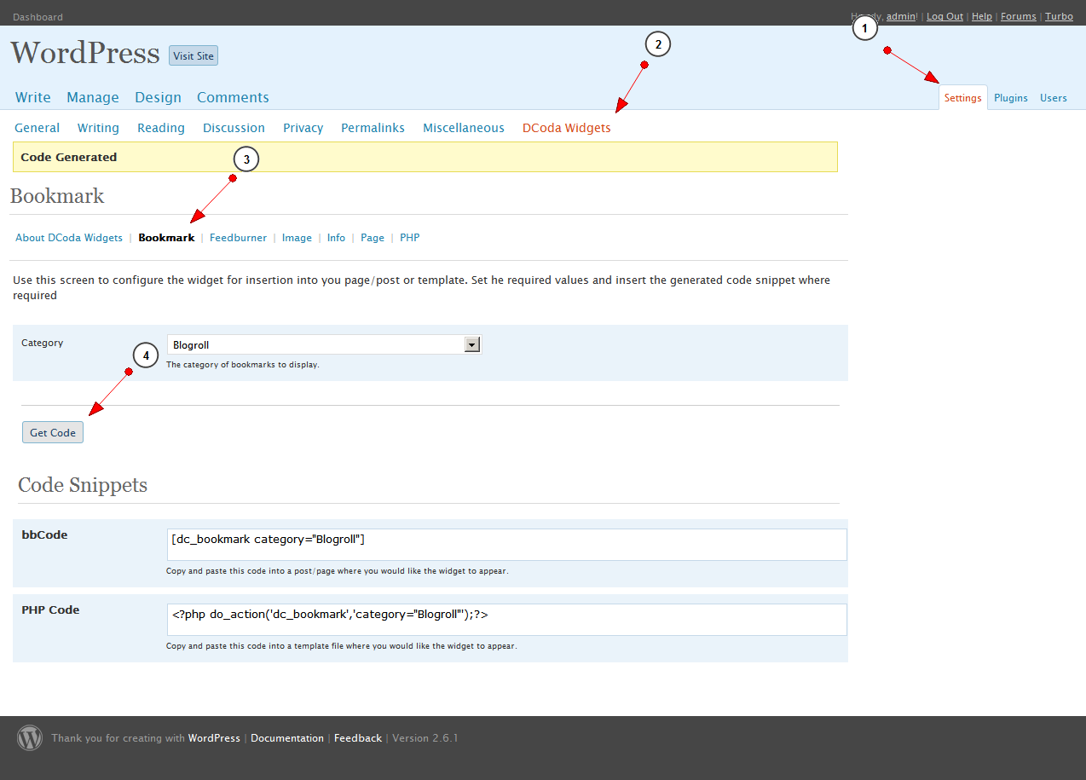The height and width of the screenshot is (780, 1086).
Task: Click into the PHP Code snippet field
Action: (507, 620)
